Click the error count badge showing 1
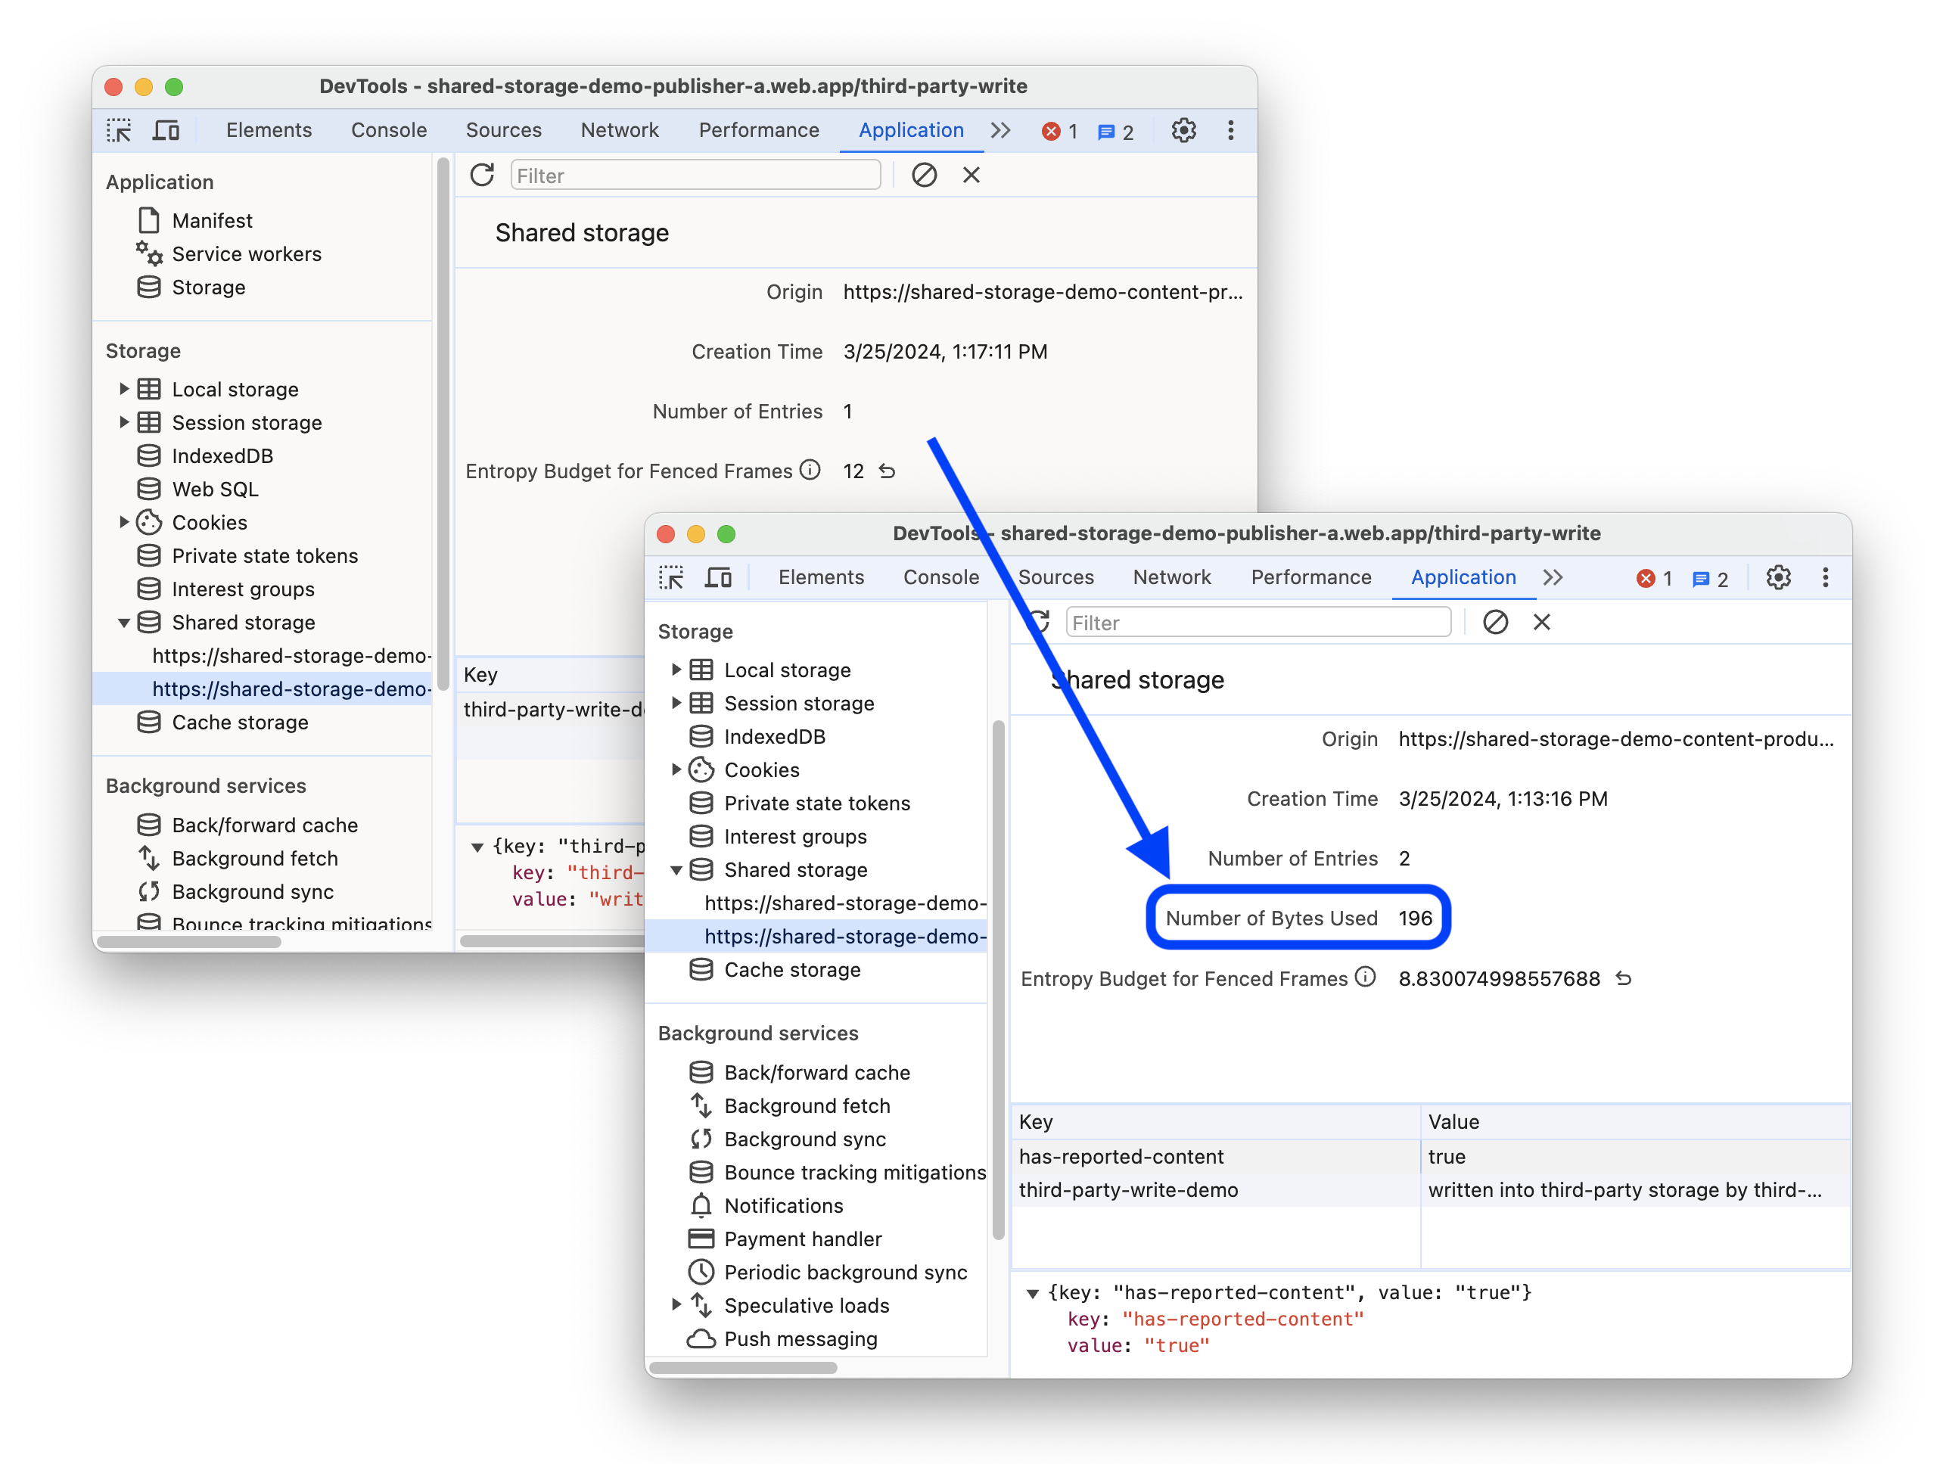 coord(1053,131)
